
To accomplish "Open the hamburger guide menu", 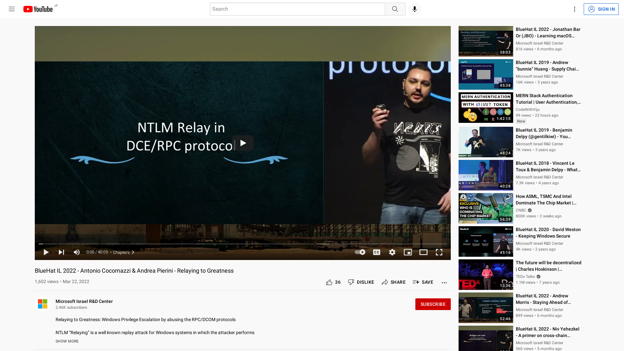I will click(x=12, y=9).
